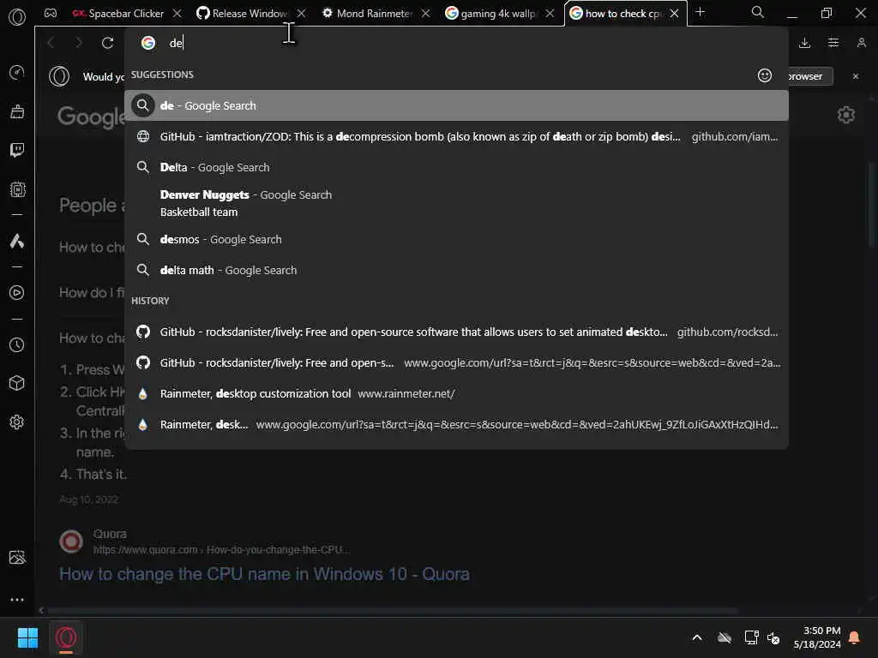Switch to Mond Rainmeter tab
878x658 pixels.
coord(367,14)
